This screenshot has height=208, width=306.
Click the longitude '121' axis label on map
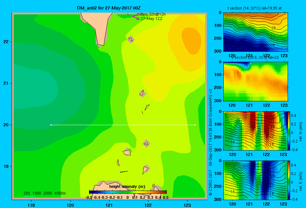point(109,205)
